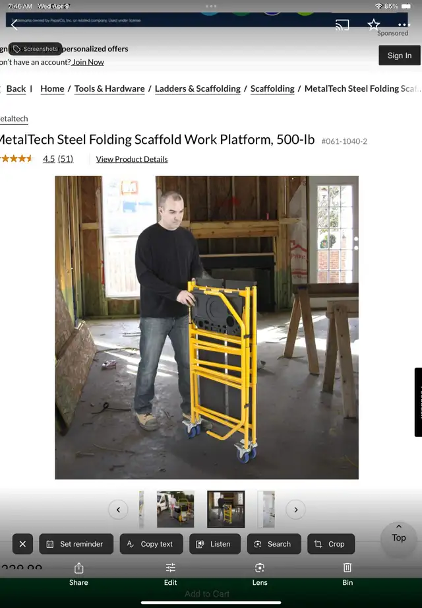Image resolution: width=422 pixels, height=608 pixels.
Task: Select the van scaffold thumbnail image
Action: click(x=175, y=509)
